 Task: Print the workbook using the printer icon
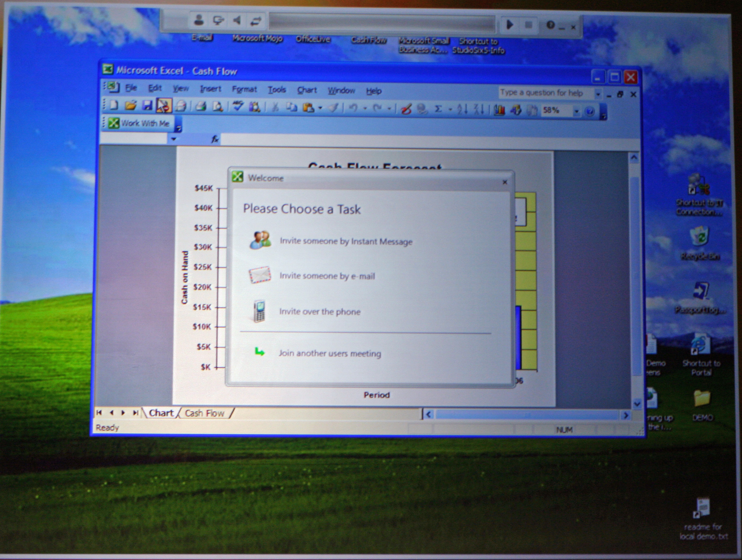click(201, 107)
